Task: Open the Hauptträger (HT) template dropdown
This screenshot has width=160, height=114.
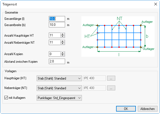Action: pyautogui.click(x=59, y=78)
